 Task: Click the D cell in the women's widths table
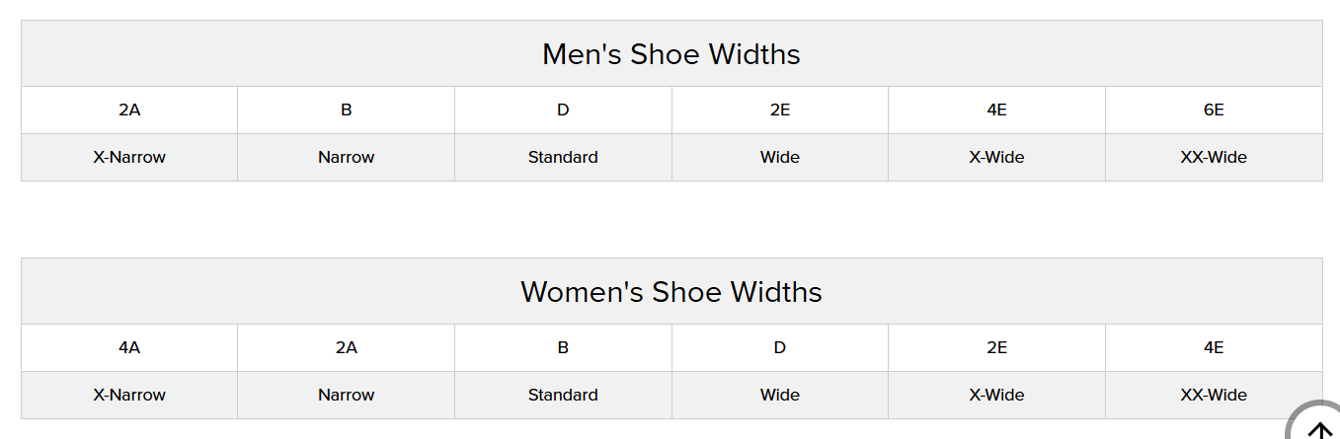[x=780, y=348]
